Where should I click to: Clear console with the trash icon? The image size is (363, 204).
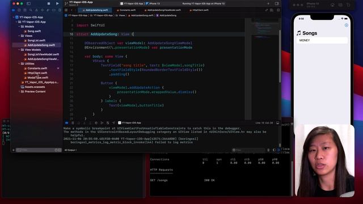[268, 150]
